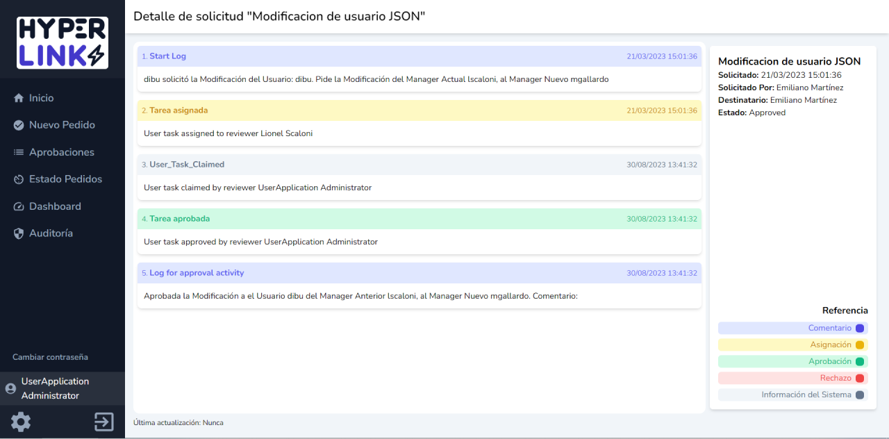
Task: Open settings with the gear icon
Action: coord(21,422)
